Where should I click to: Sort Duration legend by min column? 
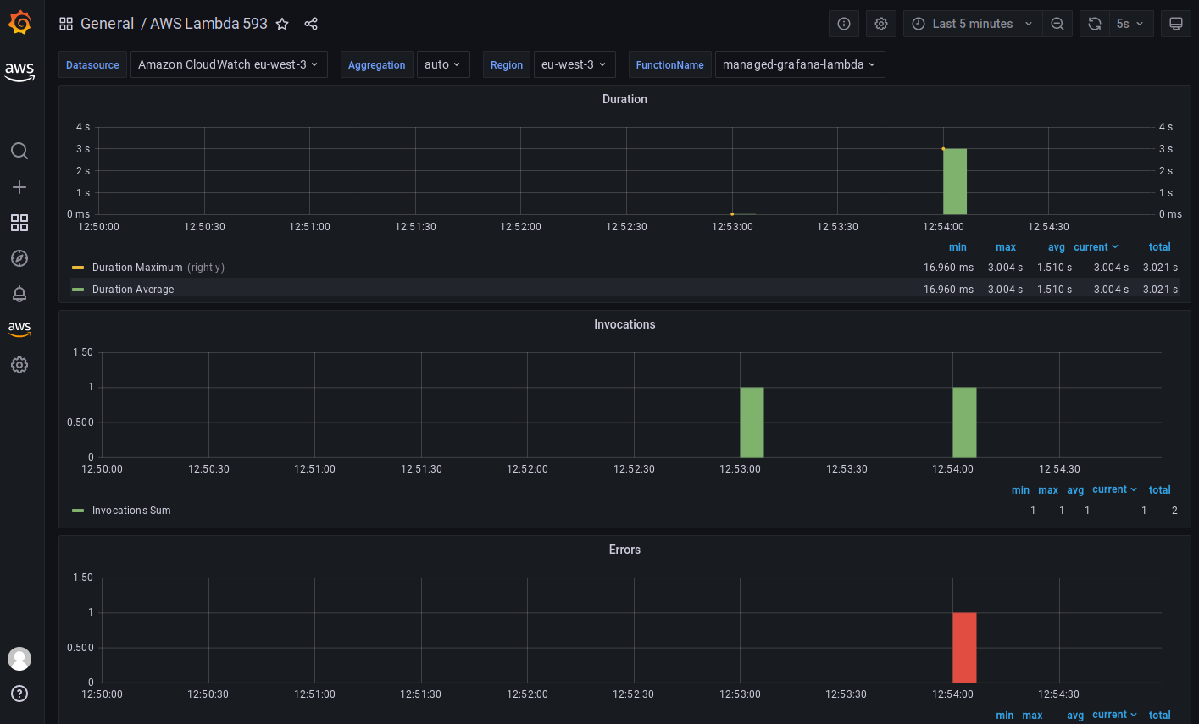(958, 247)
